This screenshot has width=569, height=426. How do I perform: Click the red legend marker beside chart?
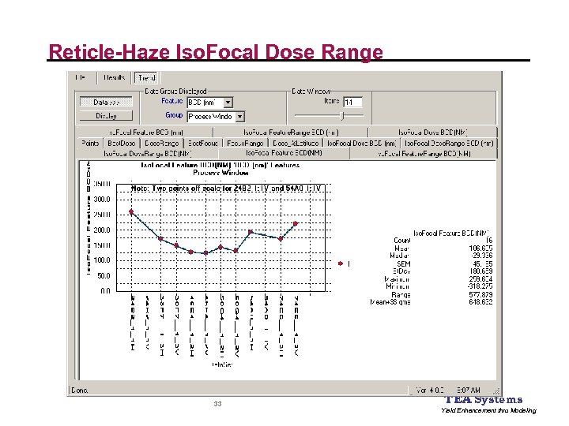coord(341,263)
